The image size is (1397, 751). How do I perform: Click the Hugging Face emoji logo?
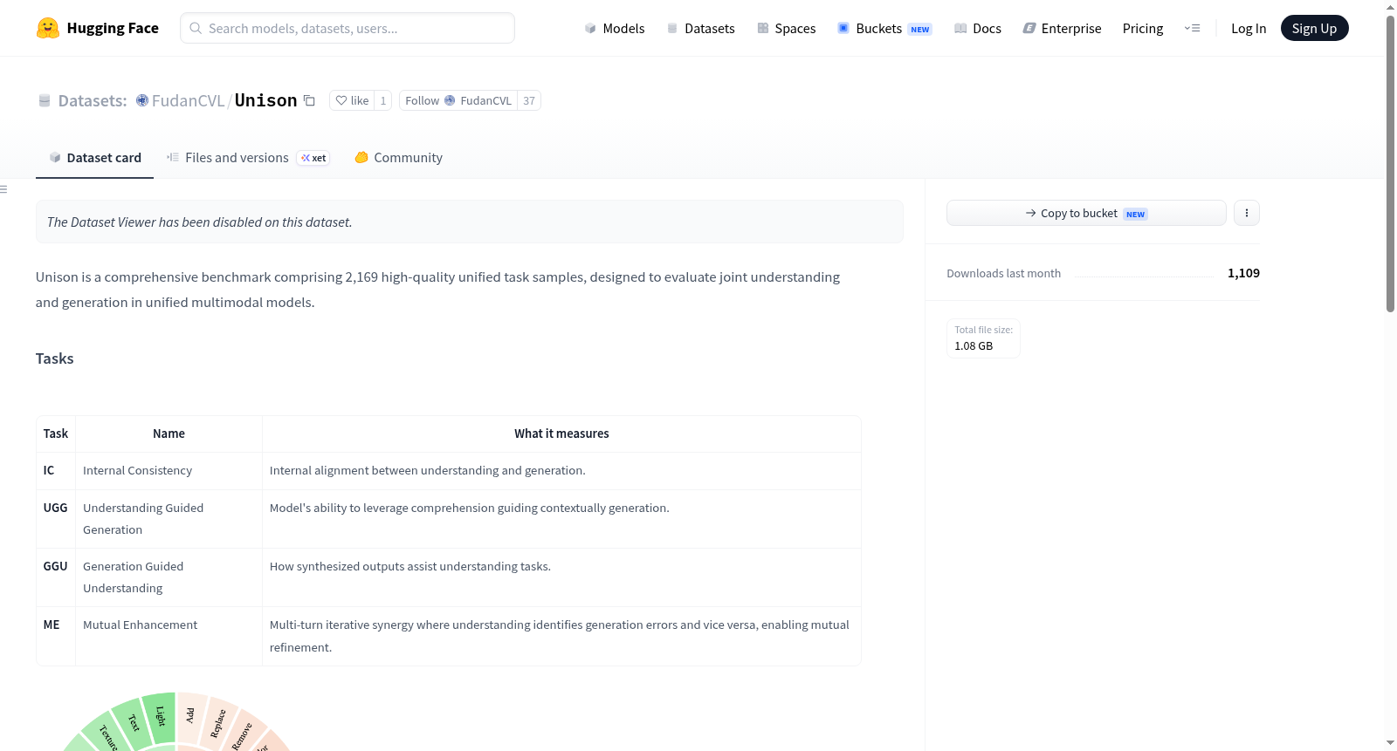[x=48, y=28]
